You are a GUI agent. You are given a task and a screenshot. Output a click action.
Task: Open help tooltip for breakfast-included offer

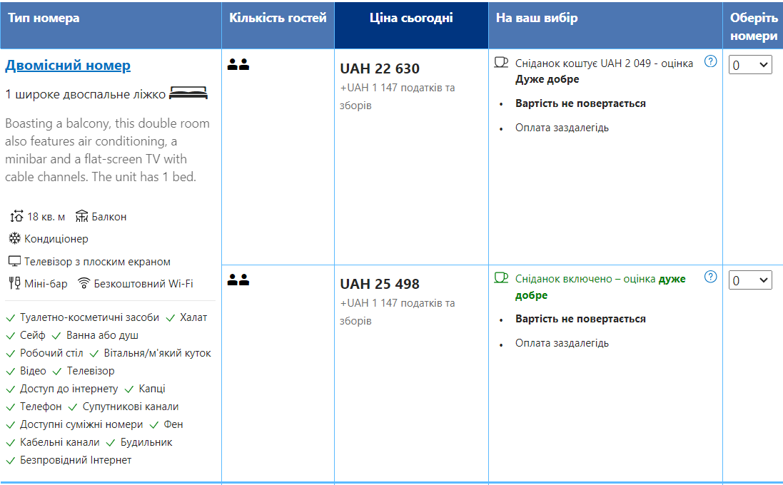coord(710,277)
